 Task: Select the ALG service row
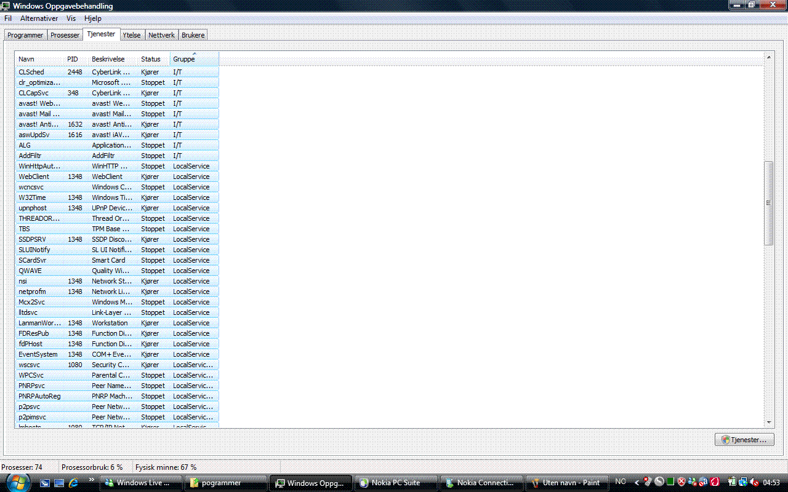tap(117, 145)
